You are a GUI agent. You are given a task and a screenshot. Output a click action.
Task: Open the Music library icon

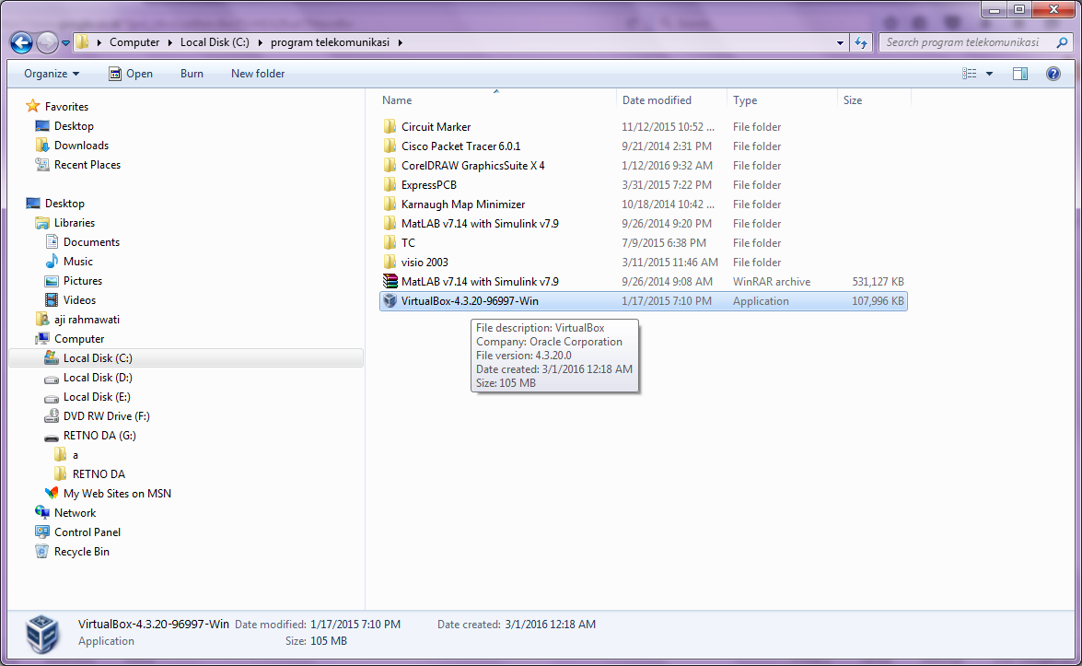pyautogui.click(x=52, y=261)
